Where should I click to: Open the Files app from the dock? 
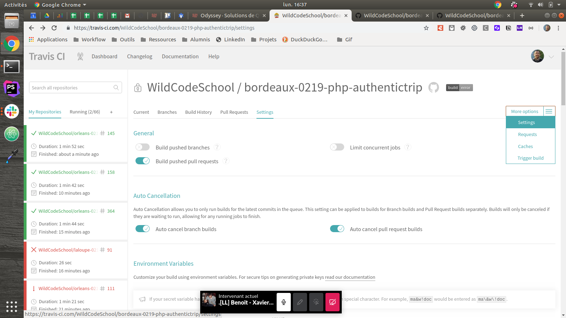coord(12,20)
